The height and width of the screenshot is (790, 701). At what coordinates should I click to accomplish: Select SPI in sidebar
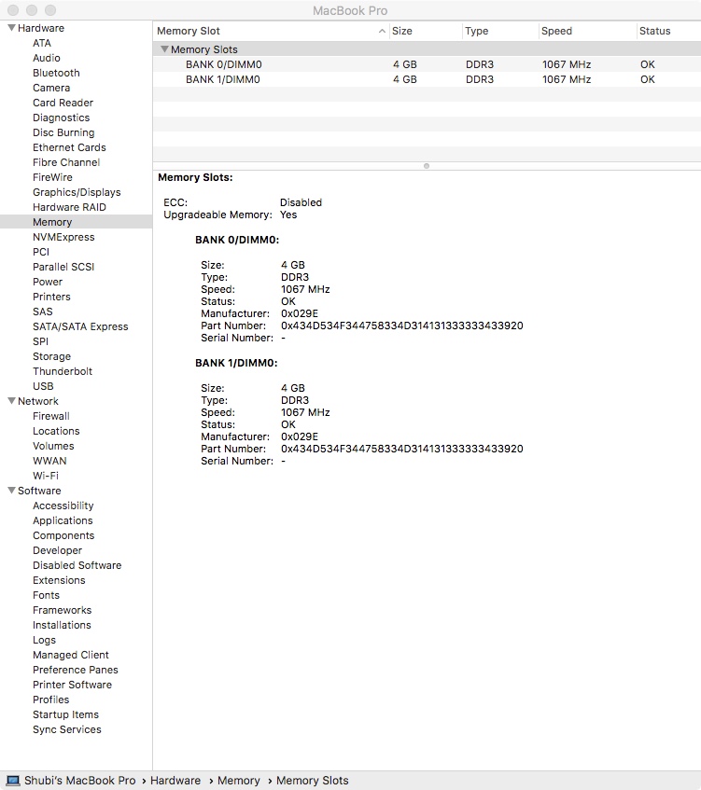click(40, 341)
